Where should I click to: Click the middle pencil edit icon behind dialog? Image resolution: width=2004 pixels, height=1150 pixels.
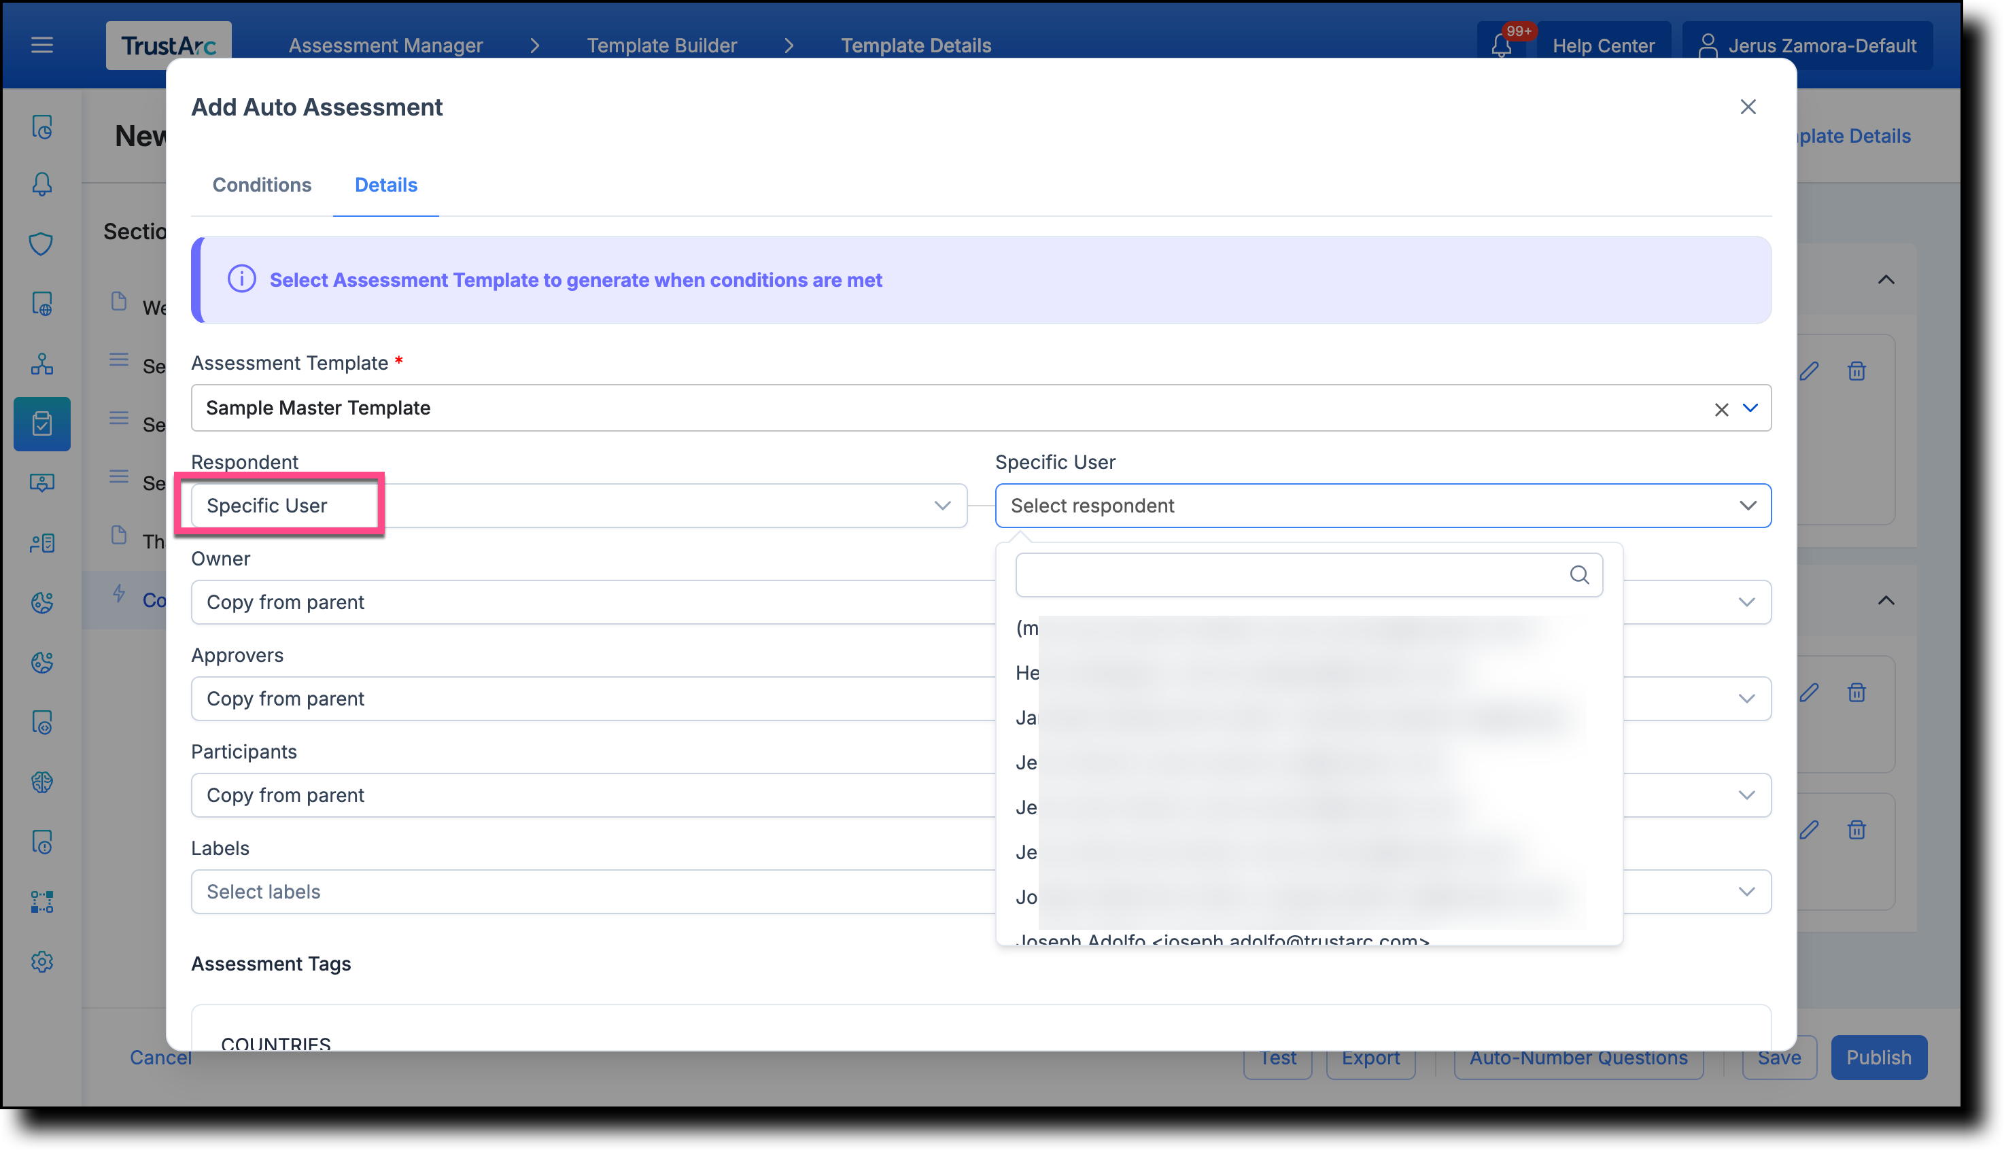(1809, 693)
